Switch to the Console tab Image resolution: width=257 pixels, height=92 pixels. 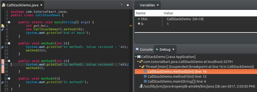coord(144,50)
